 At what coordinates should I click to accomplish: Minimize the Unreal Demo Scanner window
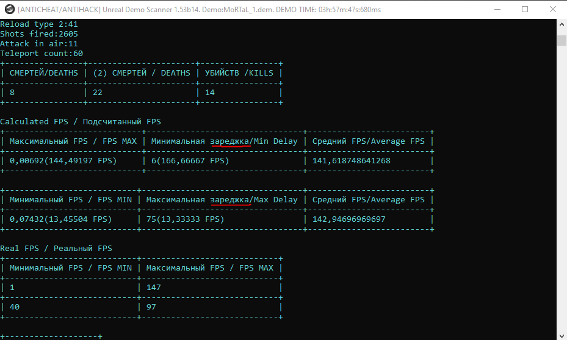[x=497, y=9]
